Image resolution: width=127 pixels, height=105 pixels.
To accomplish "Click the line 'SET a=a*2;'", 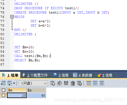I will [40, 21].
